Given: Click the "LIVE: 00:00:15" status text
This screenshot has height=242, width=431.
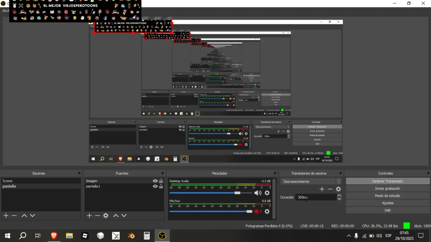Looking at the screenshot, I should (312, 226).
